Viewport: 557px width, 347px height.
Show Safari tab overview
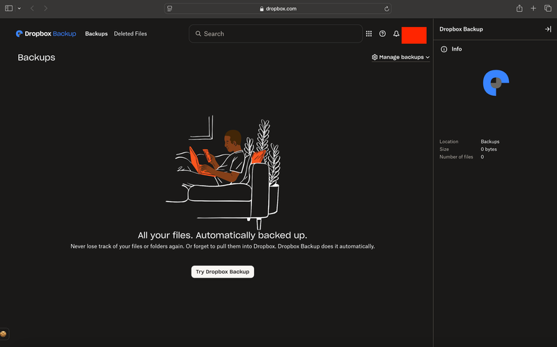[x=547, y=8]
